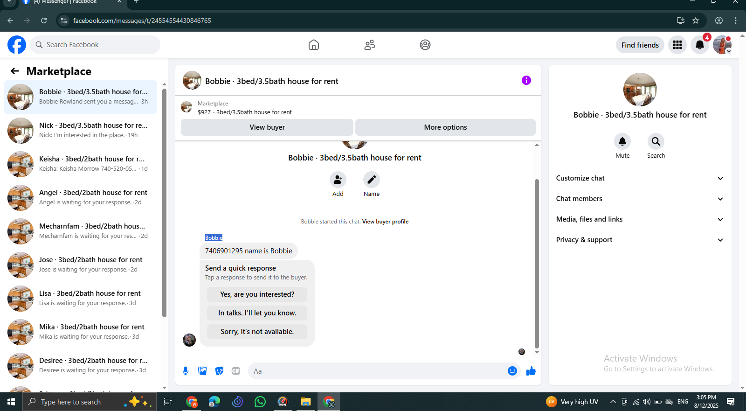
Task: Click the listing thumbnail in chat header
Action: pos(192,80)
